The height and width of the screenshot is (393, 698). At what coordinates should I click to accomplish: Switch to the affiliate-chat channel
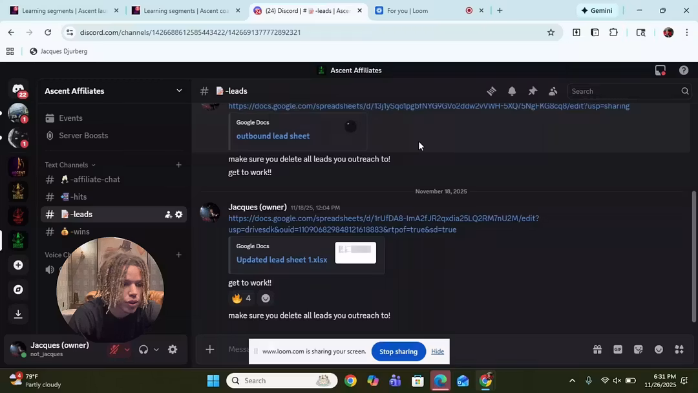pos(96,180)
